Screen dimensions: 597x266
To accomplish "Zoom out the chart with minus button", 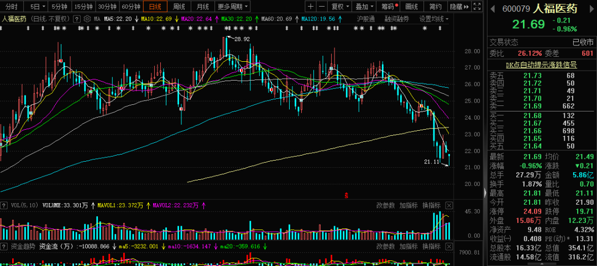I will pos(322,7).
